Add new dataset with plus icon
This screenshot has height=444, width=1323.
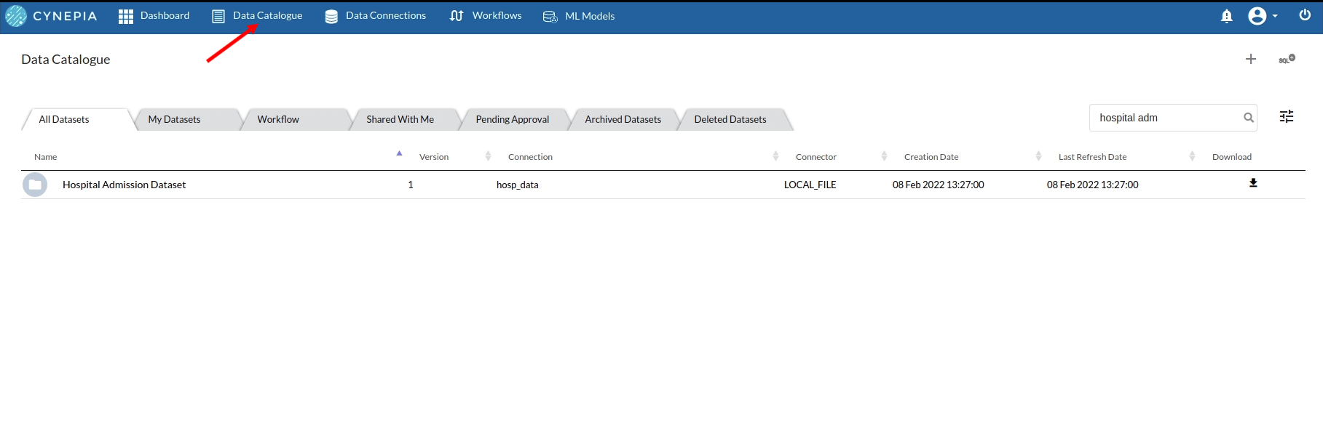tap(1251, 59)
